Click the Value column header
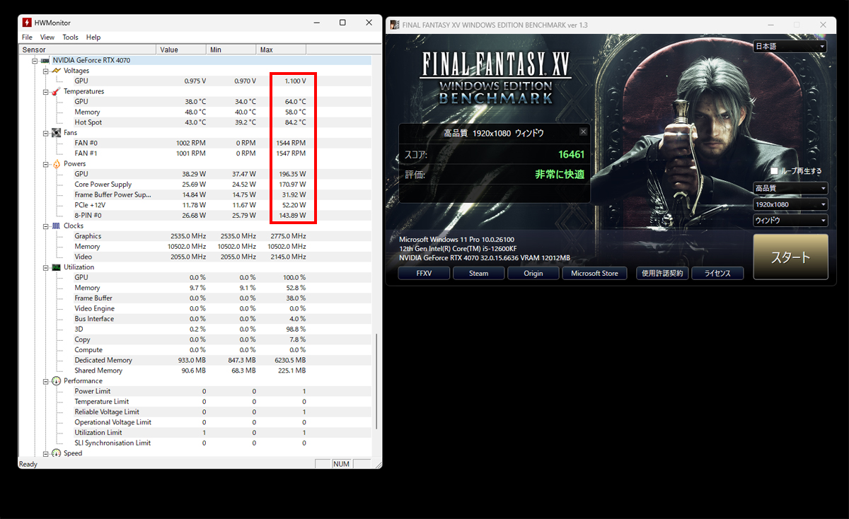Image resolution: width=849 pixels, height=519 pixels. 181,49
